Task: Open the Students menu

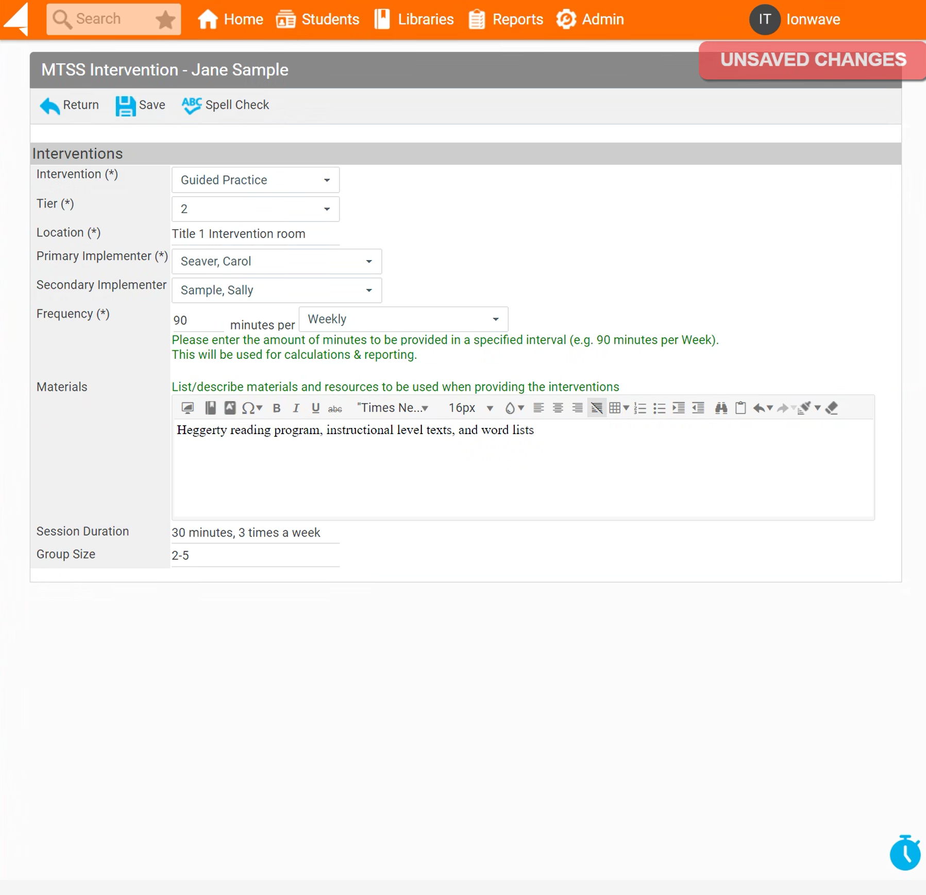Action: [317, 20]
